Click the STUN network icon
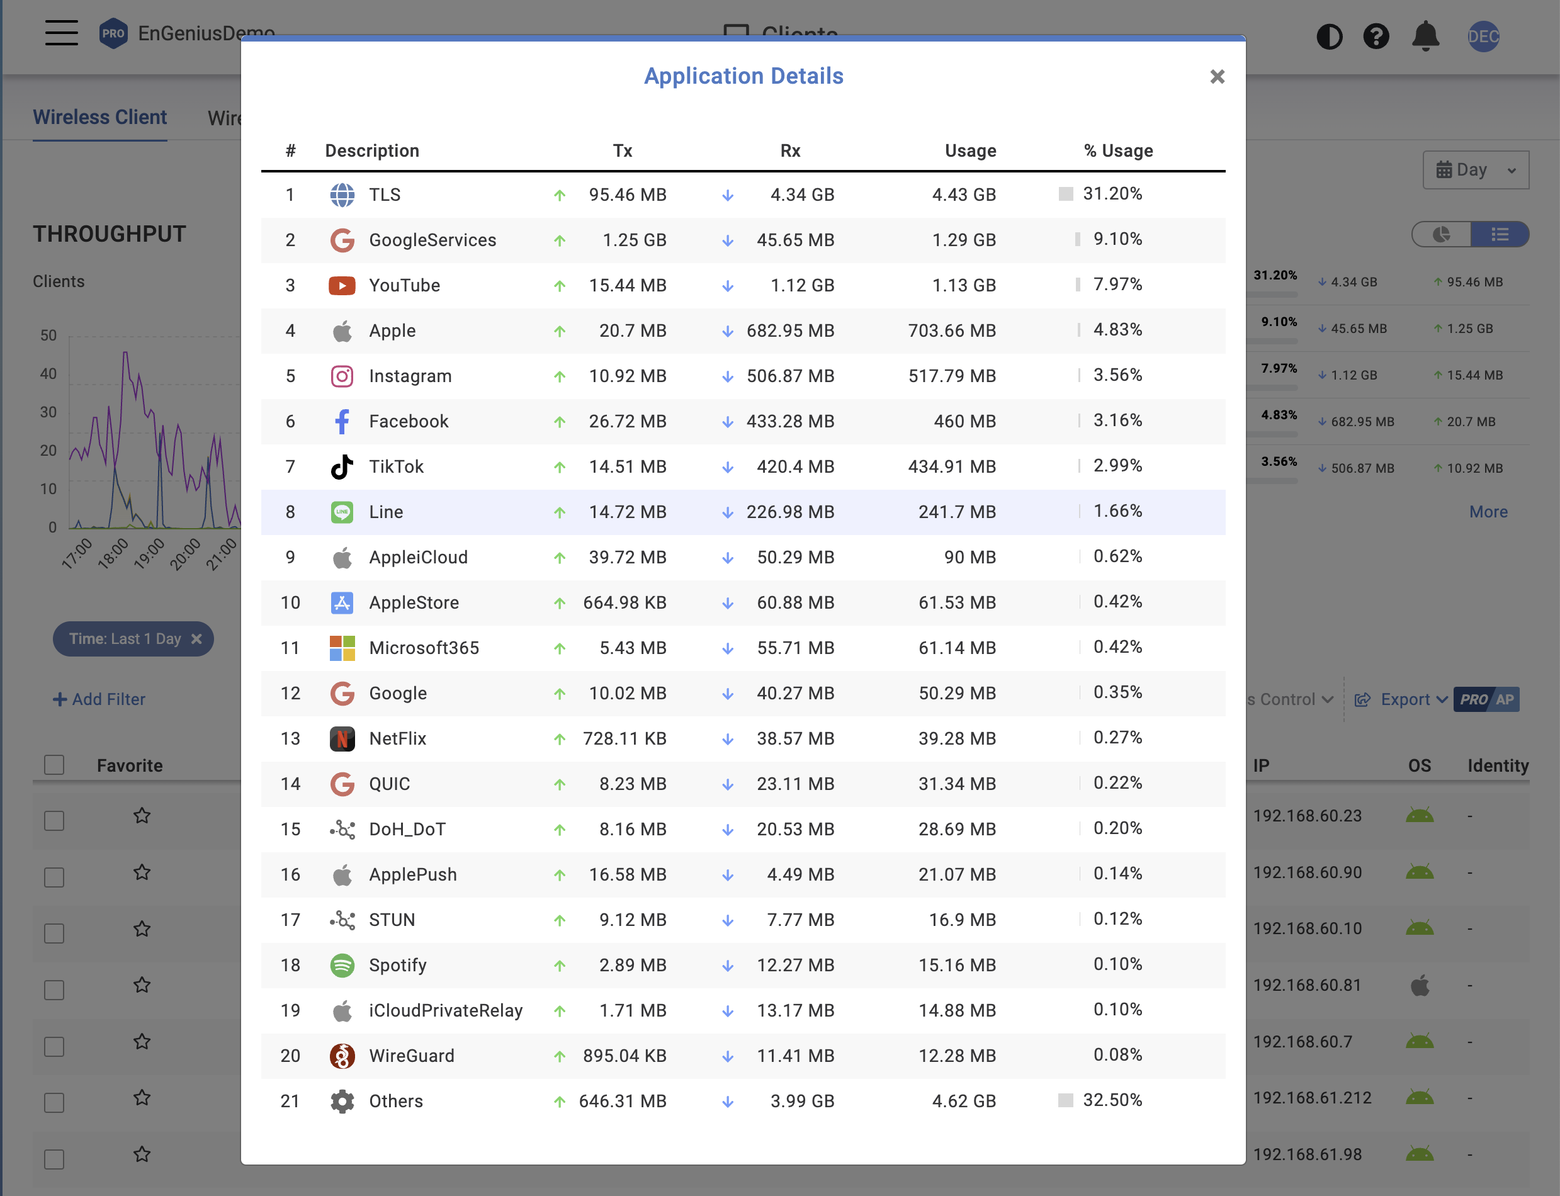Viewport: 1560px width, 1196px height. (x=342, y=920)
